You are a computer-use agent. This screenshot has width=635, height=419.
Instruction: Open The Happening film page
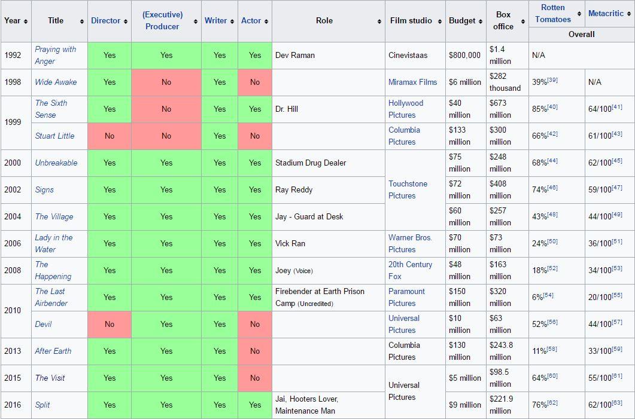53,270
